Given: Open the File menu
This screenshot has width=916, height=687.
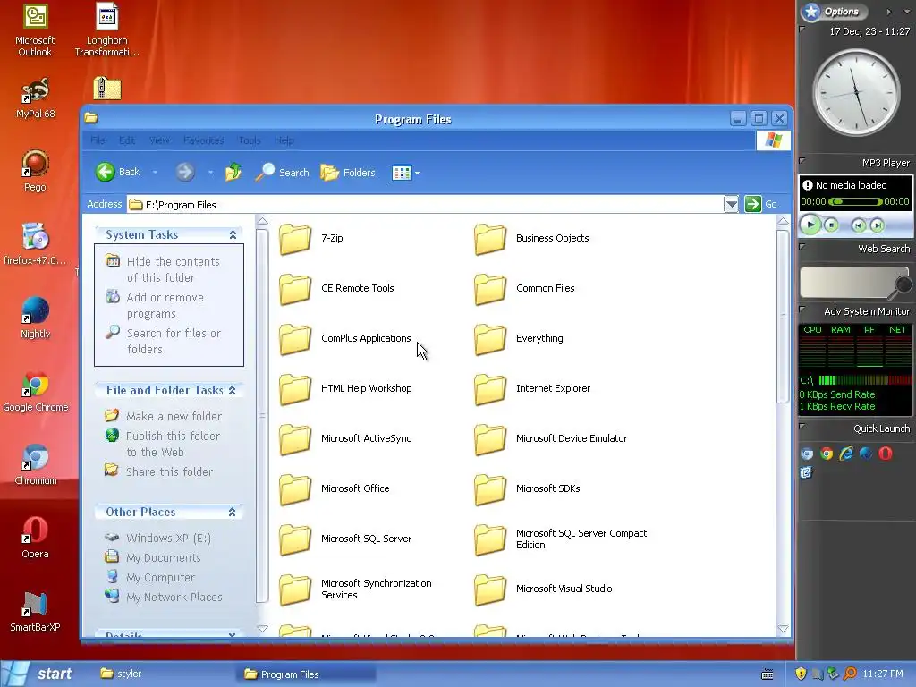Looking at the screenshot, I should 98,140.
